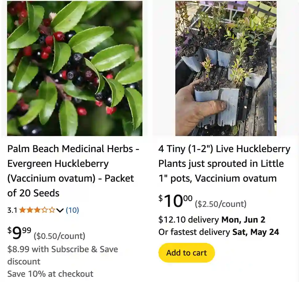Select the Add to cart button
Screen dimensions: 299x282
click(186, 252)
